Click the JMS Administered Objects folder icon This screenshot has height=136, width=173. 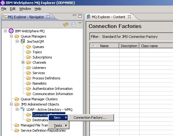tap(17, 104)
